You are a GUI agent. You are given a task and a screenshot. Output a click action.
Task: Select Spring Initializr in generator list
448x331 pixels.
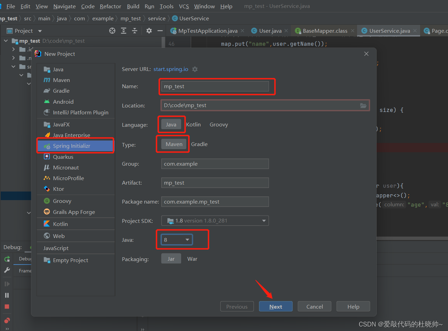pyautogui.click(x=76, y=146)
